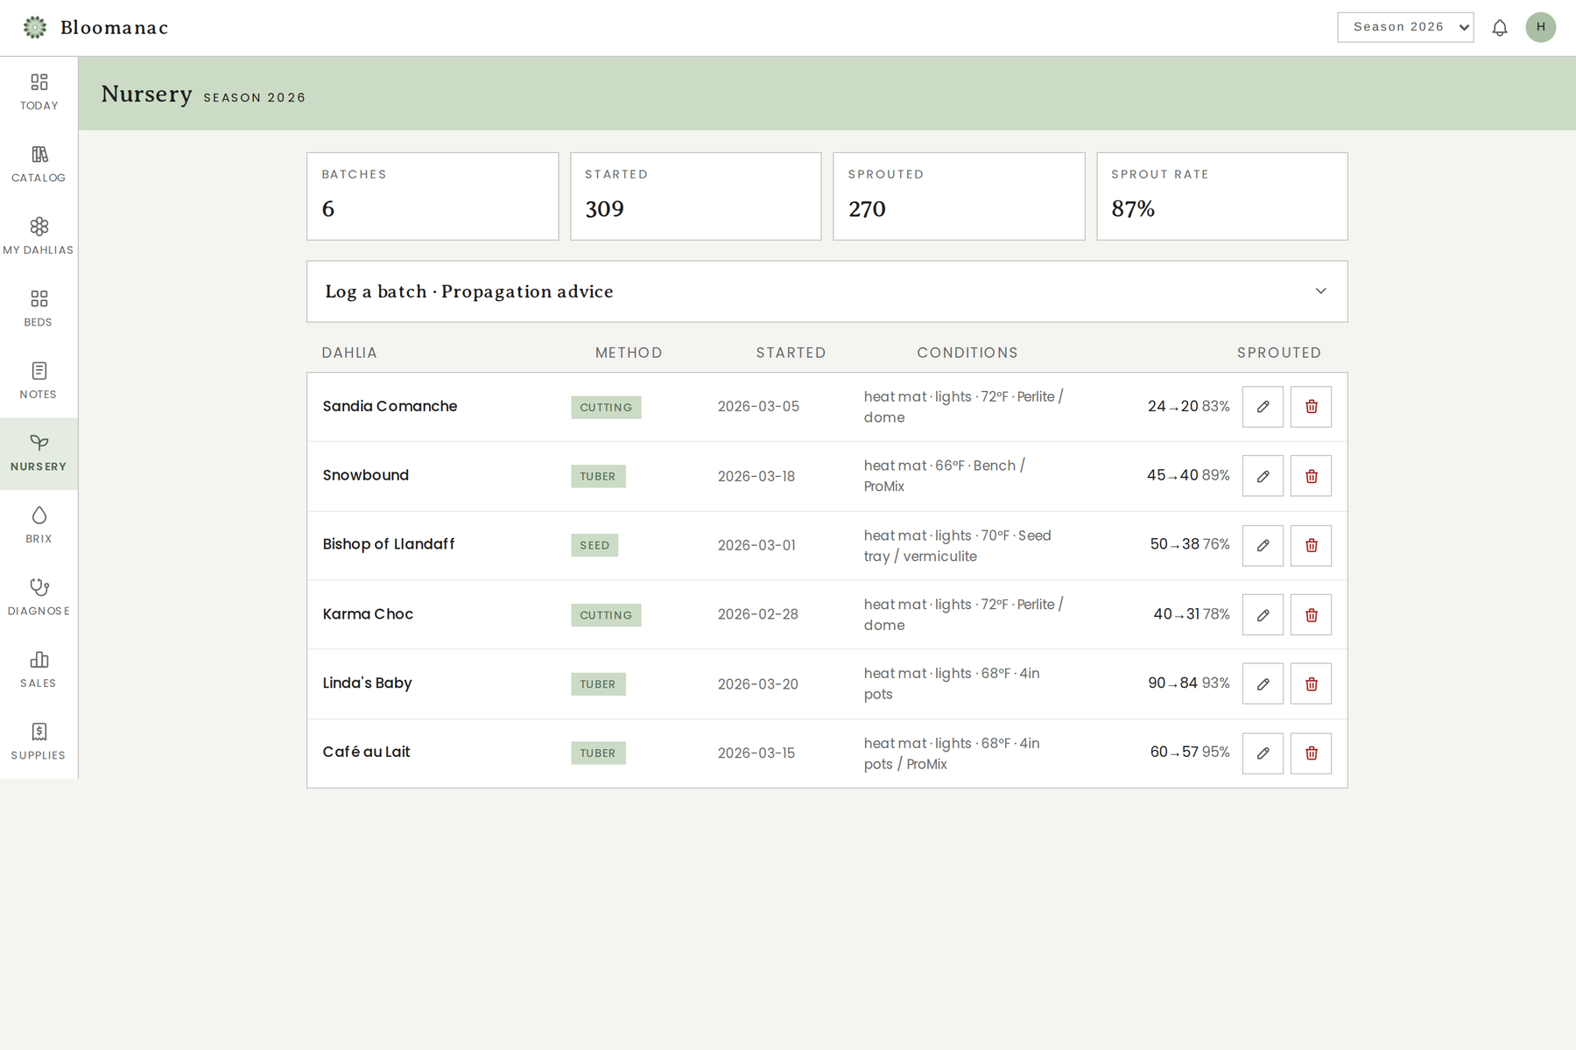Edit the Snowbound batch
The width and height of the screenshot is (1576, 1050).
pos(1263,476)
